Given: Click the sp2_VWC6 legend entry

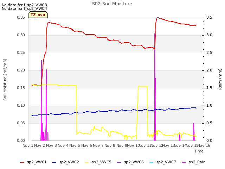Looking at the screenshot, I should (x=130, y=162).
